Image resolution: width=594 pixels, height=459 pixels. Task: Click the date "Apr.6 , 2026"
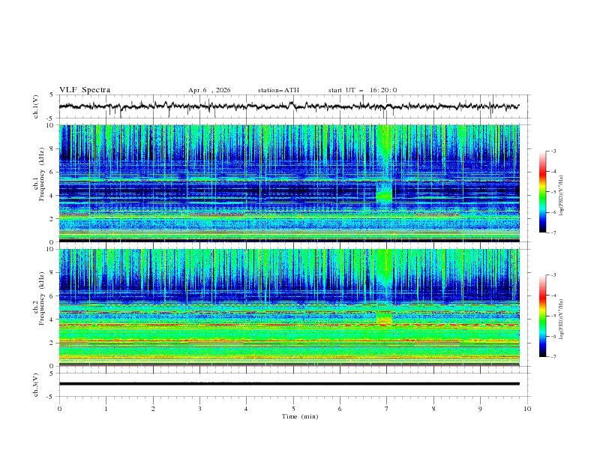209,90
